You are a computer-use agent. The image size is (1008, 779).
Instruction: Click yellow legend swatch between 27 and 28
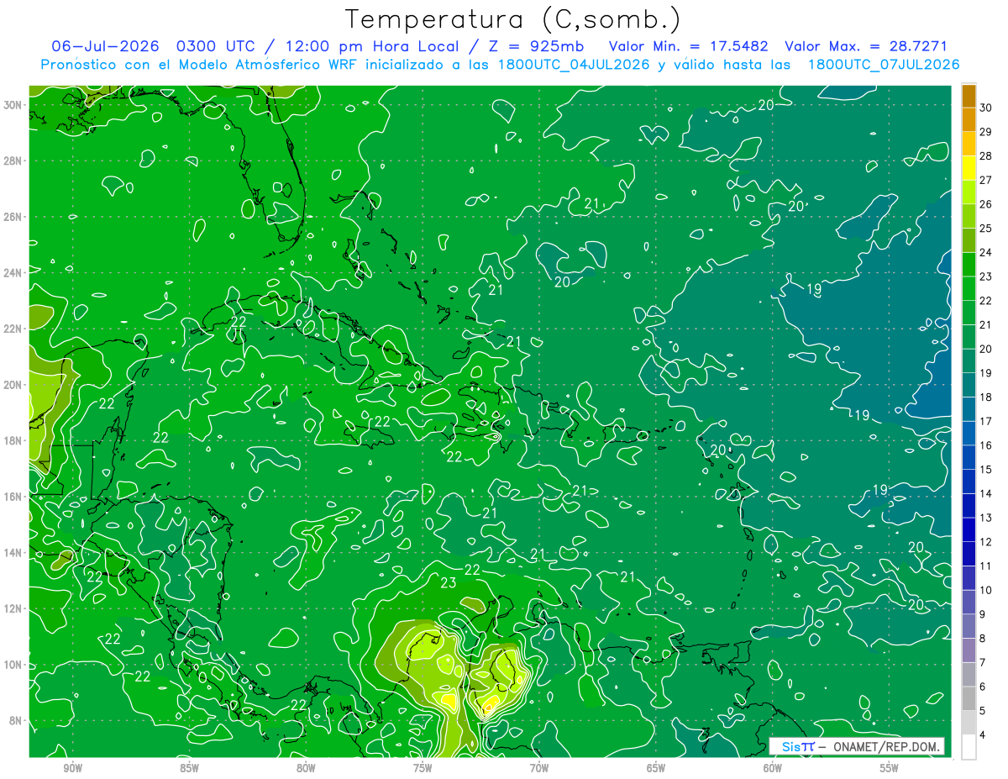click(969, 167)
